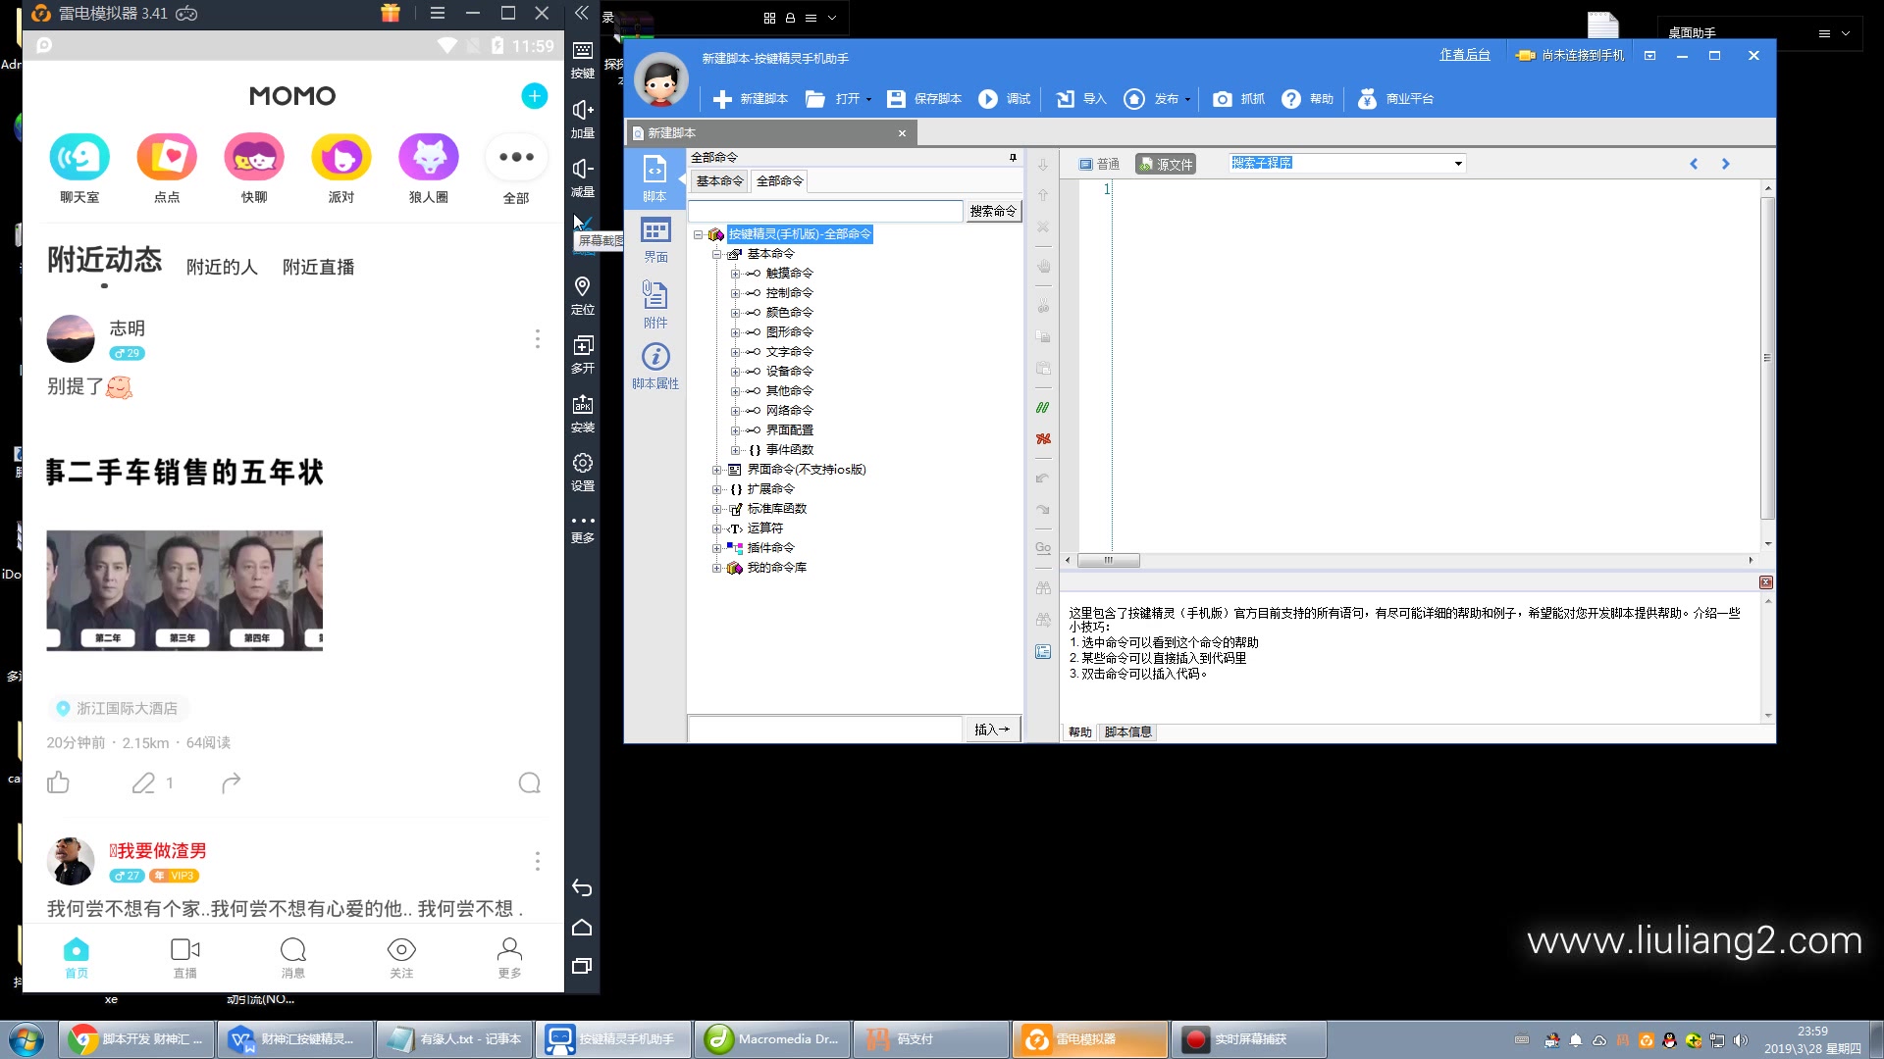1884x1059 pixels.
Task: Click the 帮助 help toolbar button
Action: click(x=1308, y=99)
